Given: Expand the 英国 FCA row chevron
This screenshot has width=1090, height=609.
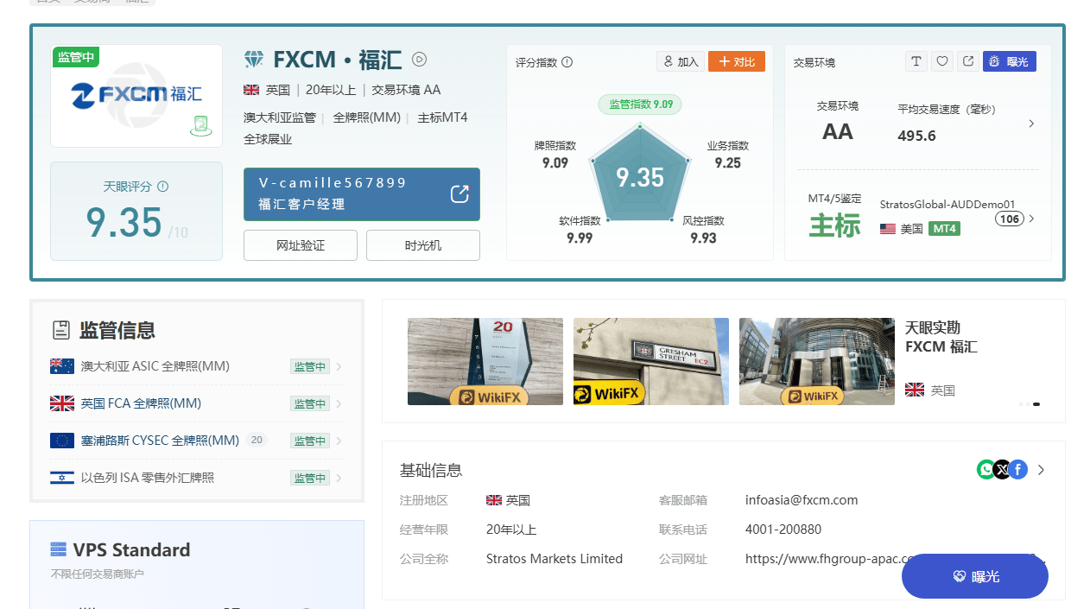Looking at the screenshot, I should tap(339, 403).
